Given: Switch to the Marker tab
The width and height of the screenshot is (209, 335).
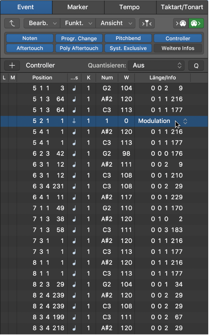Looking at the screenshot, I should pyautogui.click(x=78, y=7).
